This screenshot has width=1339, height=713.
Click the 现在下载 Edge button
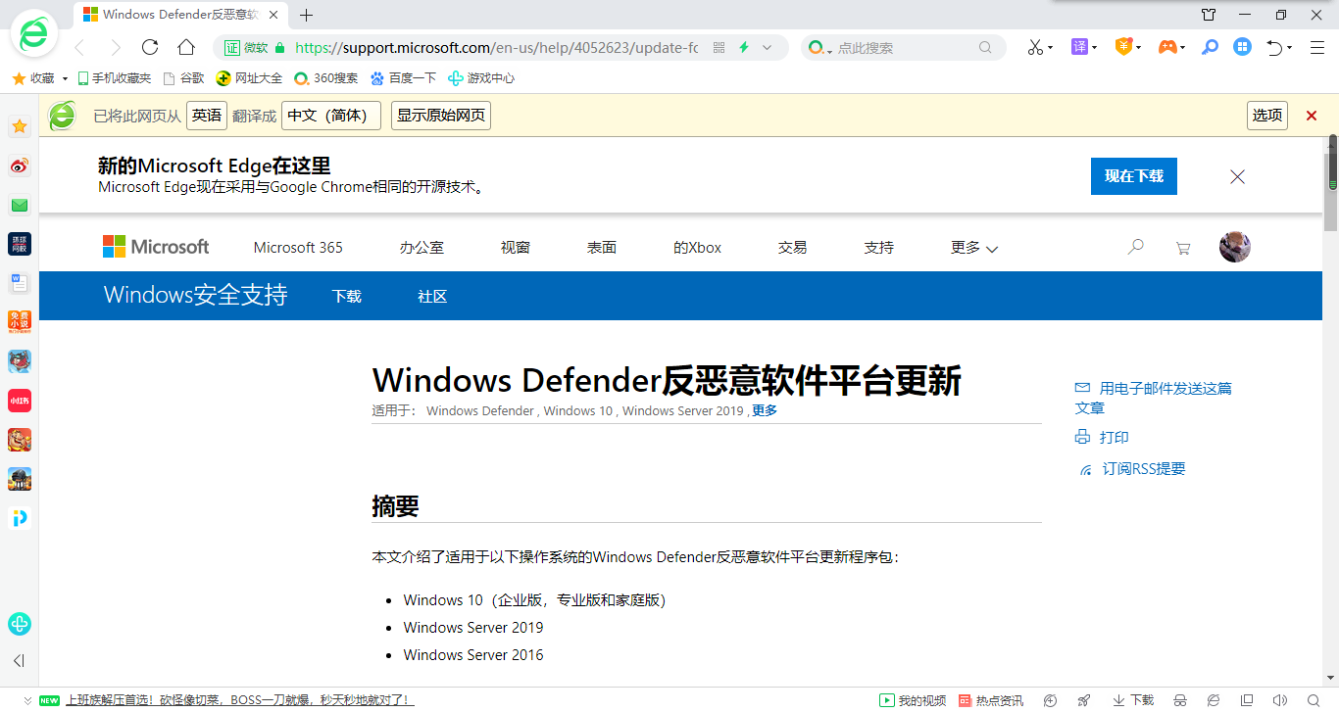[1134, 176]
